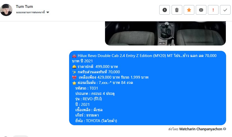Select installment 7,xxx baht 84 months line

pos(105,83)
